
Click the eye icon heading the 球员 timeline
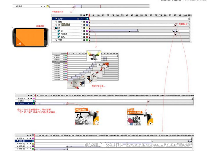(28, 135)
